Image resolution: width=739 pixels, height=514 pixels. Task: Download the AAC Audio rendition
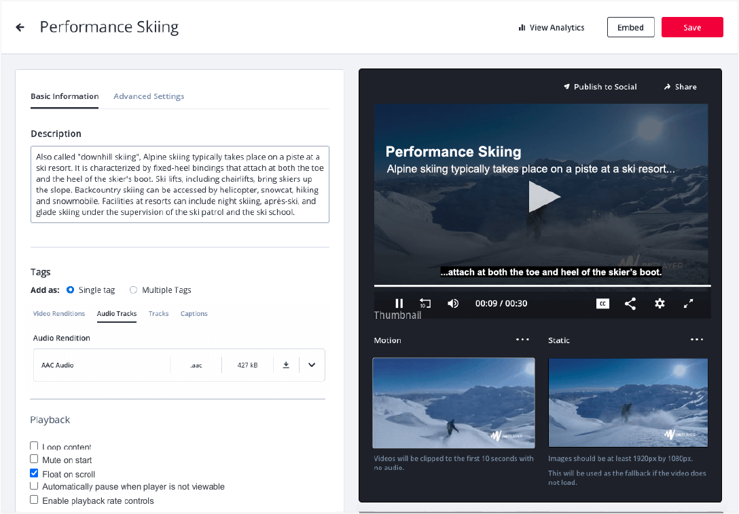click(x=285, y=365)
